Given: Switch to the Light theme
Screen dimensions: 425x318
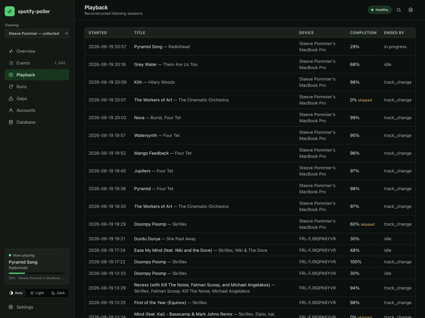Looking at the screenshot, I should pyautogui.click(x=37, y=293).
